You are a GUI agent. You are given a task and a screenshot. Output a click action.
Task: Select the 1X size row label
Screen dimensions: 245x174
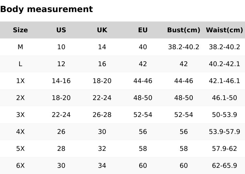click(x=20, y=81)
